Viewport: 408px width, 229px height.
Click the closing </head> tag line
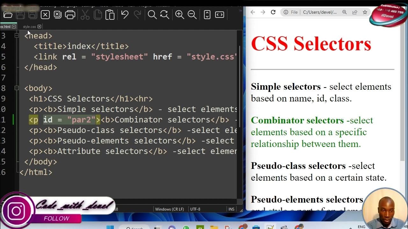point(40,67)
